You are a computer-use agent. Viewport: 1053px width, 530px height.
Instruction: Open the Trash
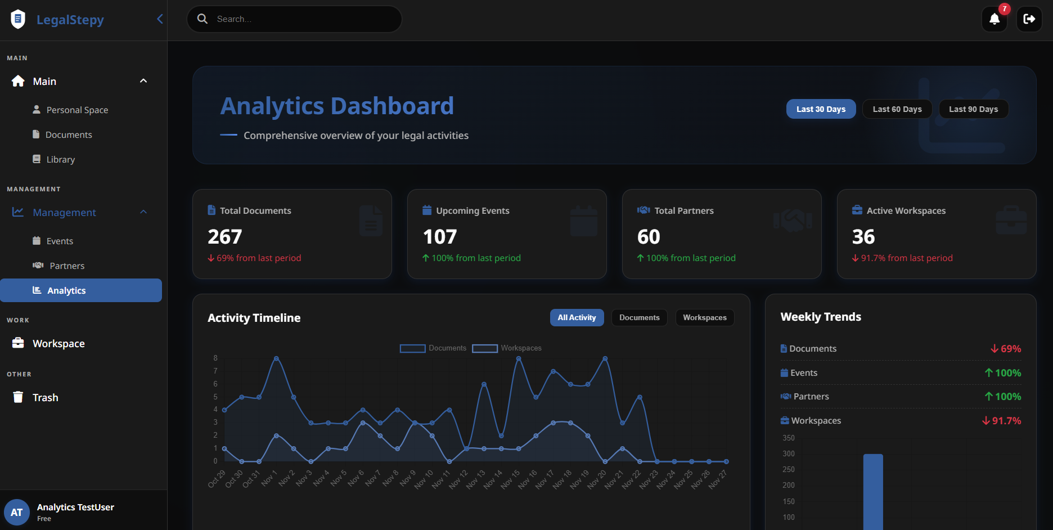click(45, 397)
